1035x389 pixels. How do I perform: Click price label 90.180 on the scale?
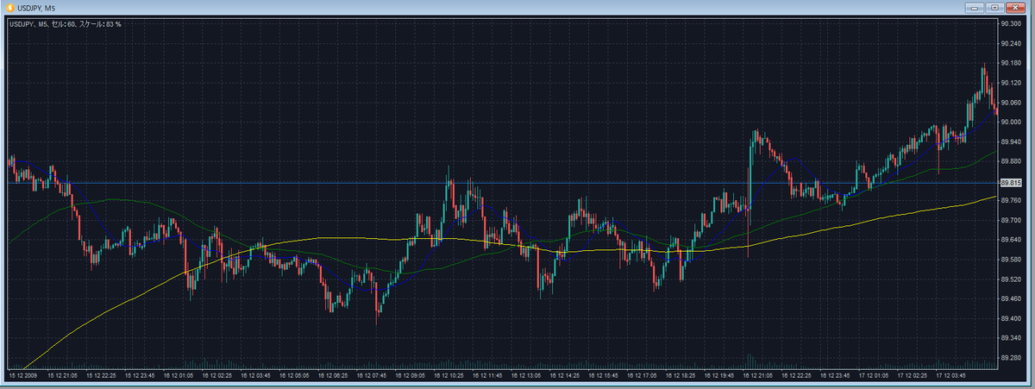click(x=1010, y=63)
